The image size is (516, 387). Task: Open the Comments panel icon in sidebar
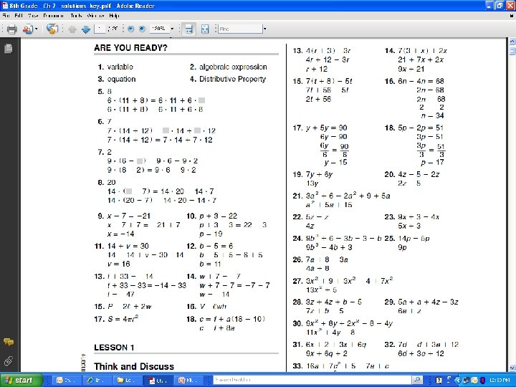[x=9, y=342]
